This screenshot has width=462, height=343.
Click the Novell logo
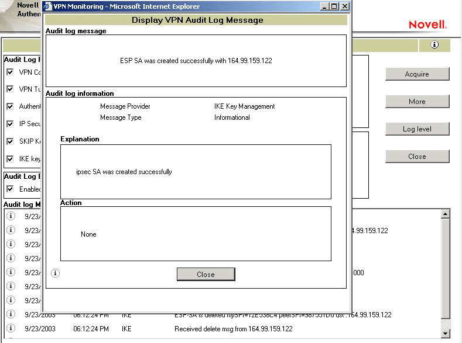click(x=427, y=25)
